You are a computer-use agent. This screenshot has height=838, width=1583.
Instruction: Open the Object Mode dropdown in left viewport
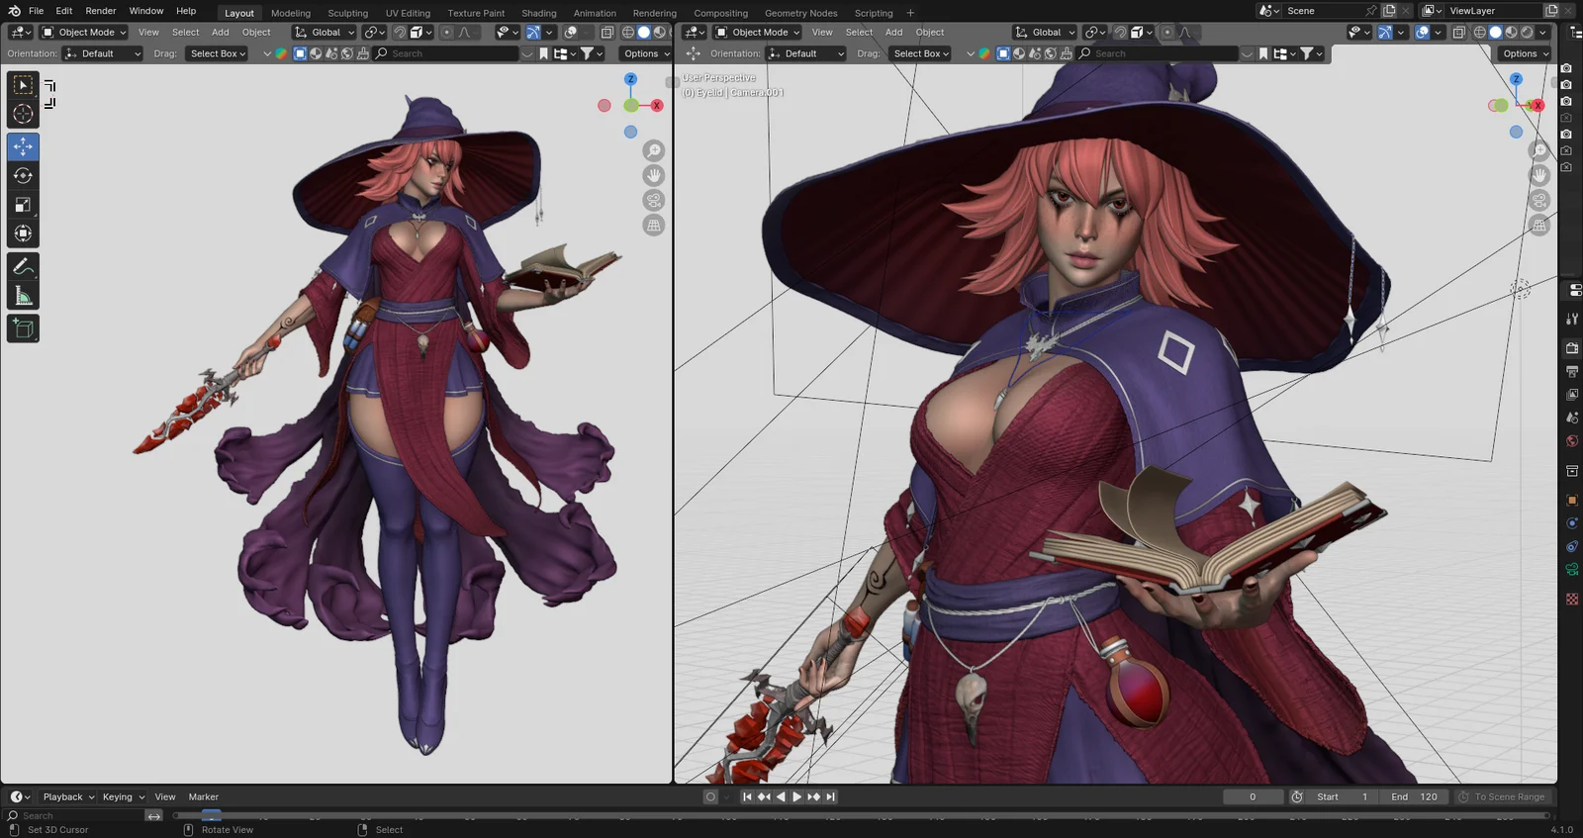pos(84,33)
